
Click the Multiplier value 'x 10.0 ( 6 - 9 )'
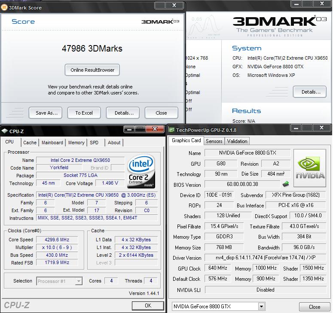[57, 247]
